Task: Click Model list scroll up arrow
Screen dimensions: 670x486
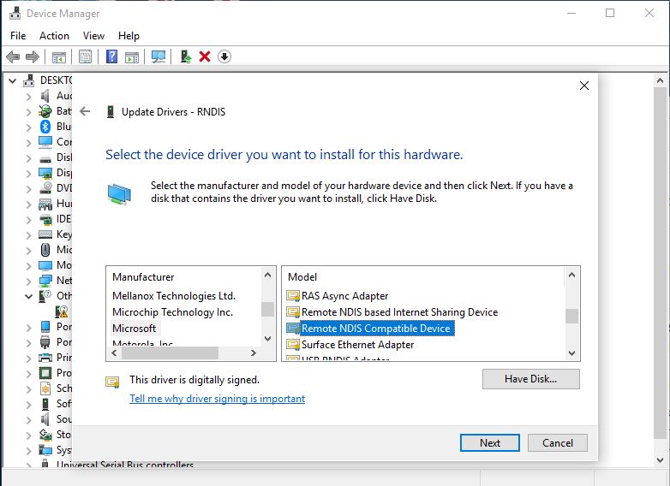Action: tap(571, 275)
